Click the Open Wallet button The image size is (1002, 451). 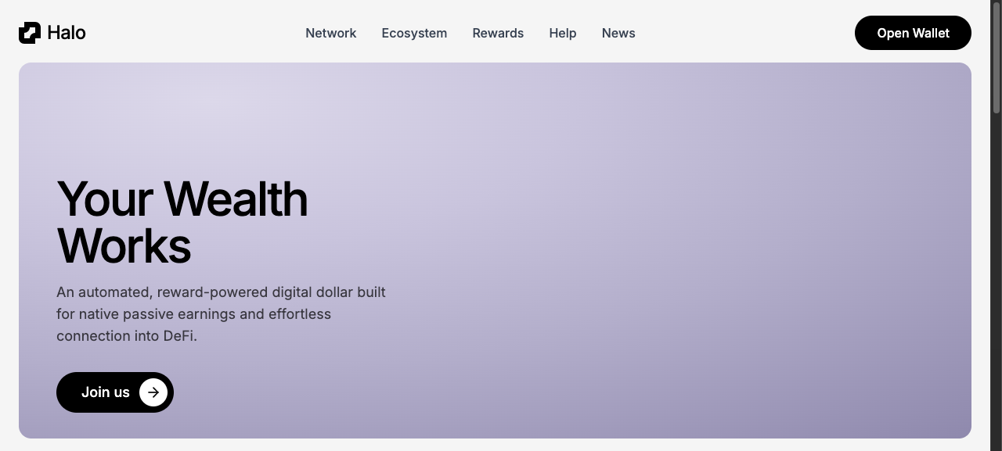(913, 33)
